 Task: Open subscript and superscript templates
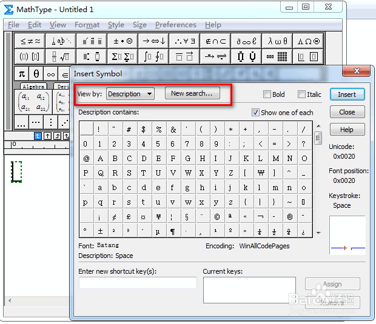[x=92, y=56]
